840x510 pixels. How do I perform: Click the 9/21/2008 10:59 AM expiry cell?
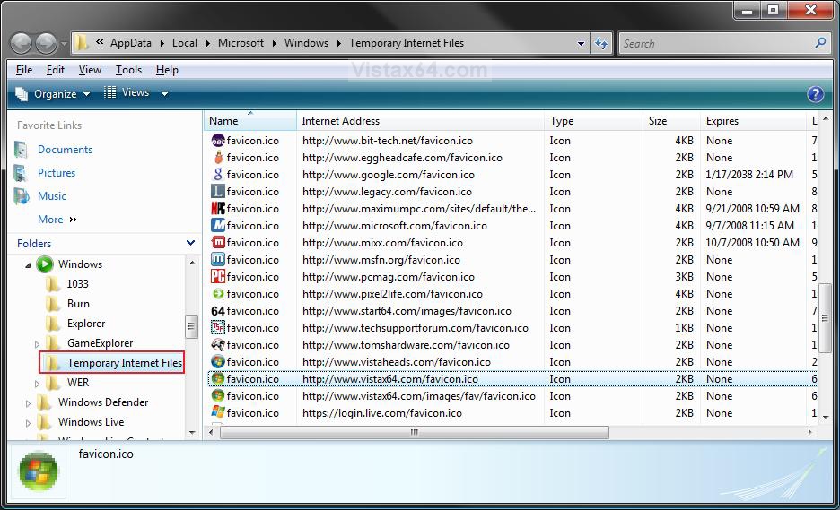click(x=752, y=209)
